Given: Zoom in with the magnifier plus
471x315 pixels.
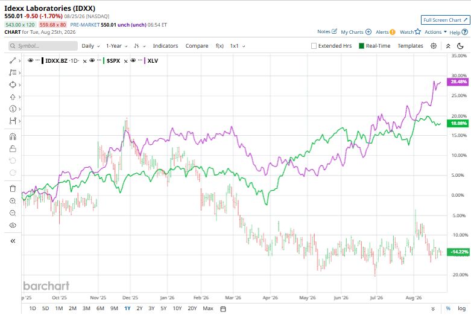Looking at the screenshot, I should (13, 201).
